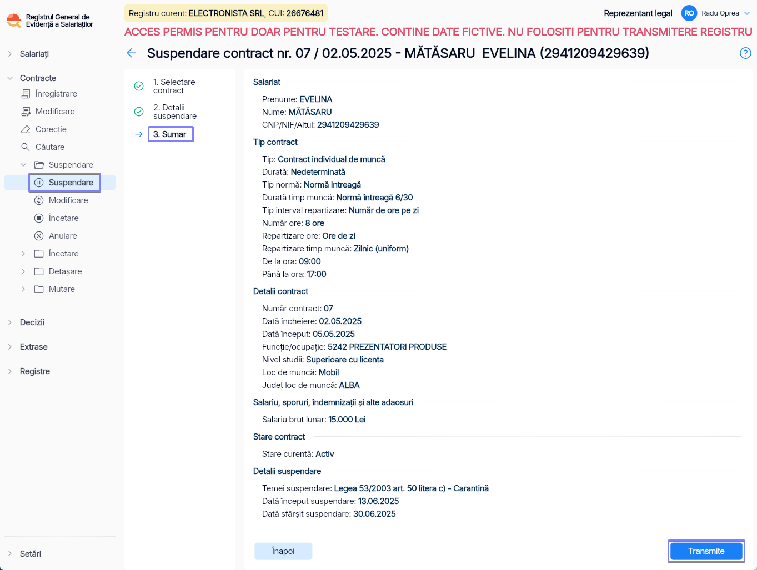
Task: Collapse the Contracte section chevron
Action: (x=10, y=78)
